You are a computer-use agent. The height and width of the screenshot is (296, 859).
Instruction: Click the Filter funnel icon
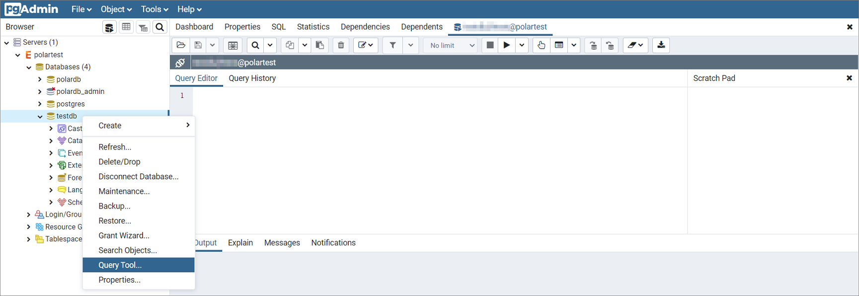[x=392, y=45]
